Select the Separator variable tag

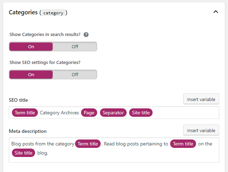113,113
